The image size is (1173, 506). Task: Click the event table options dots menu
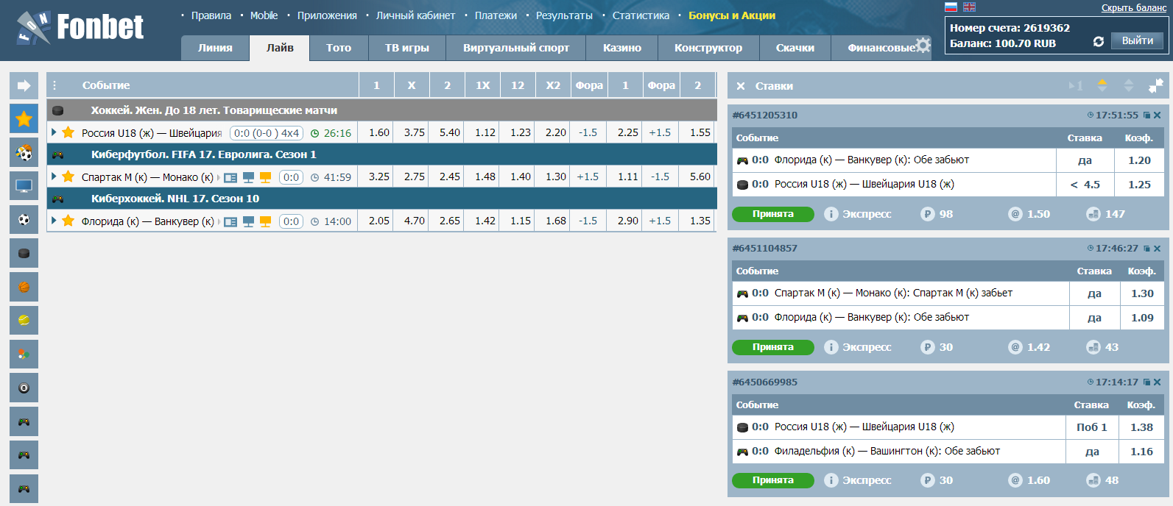(x=54, y=85)
